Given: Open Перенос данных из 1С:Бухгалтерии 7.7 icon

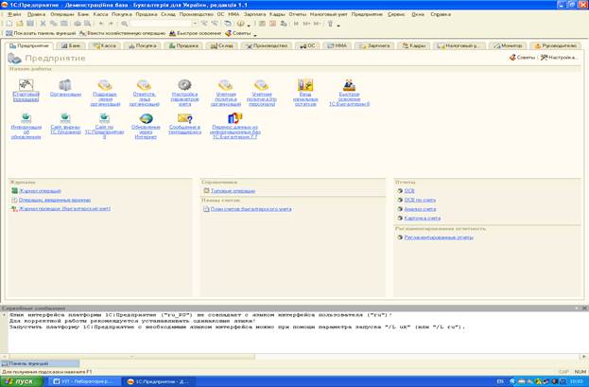Looking at the screenshot, I should tap(234, 118).
